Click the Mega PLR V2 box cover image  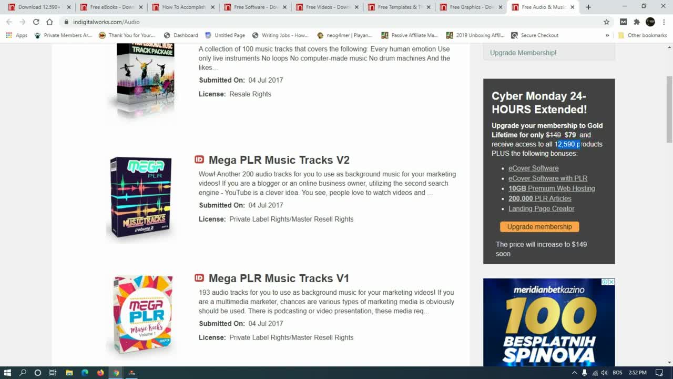pos(141,197)
